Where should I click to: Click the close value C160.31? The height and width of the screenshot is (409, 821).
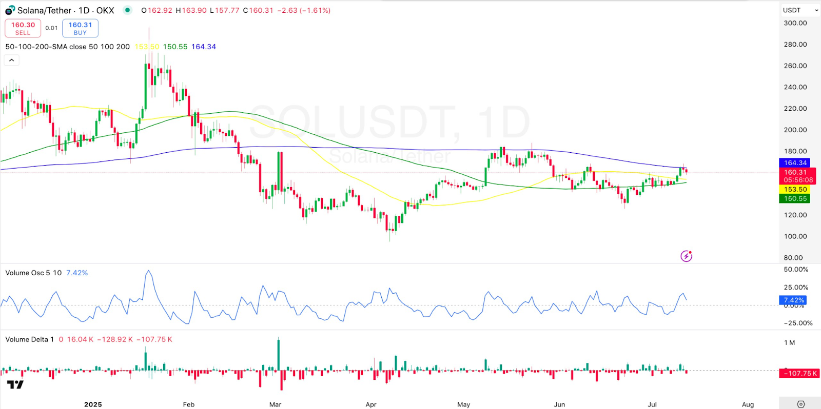point(258,10)
